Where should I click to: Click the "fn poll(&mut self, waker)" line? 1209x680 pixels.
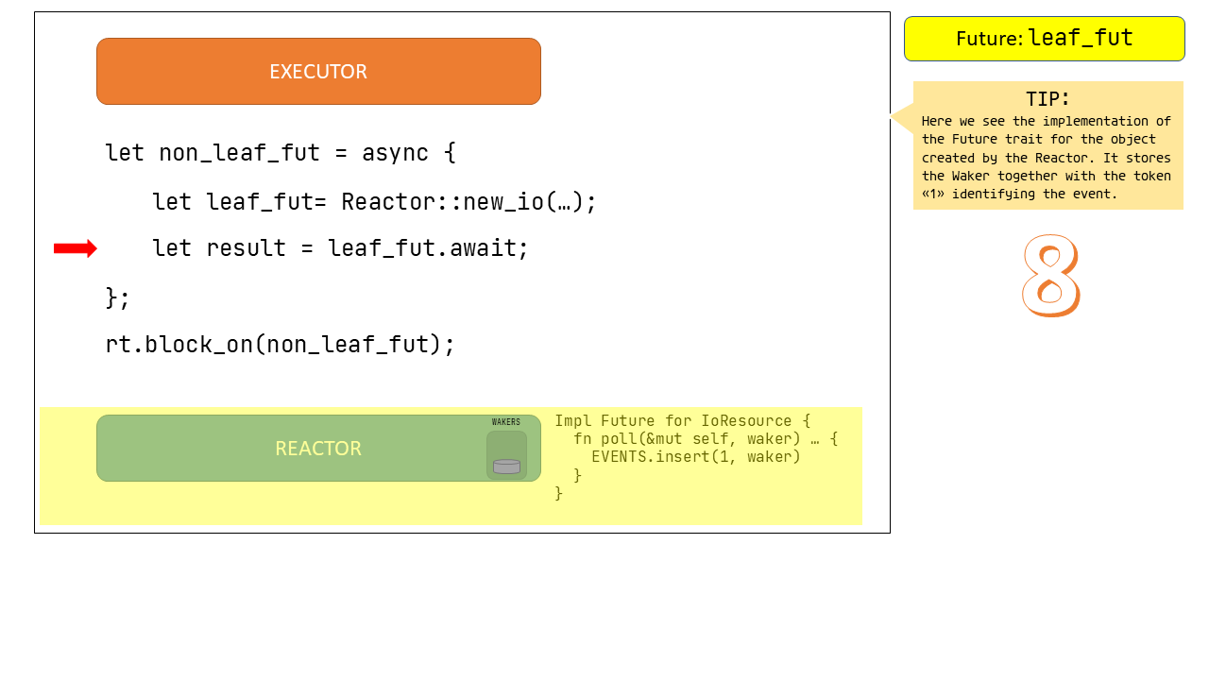[705, 439]
